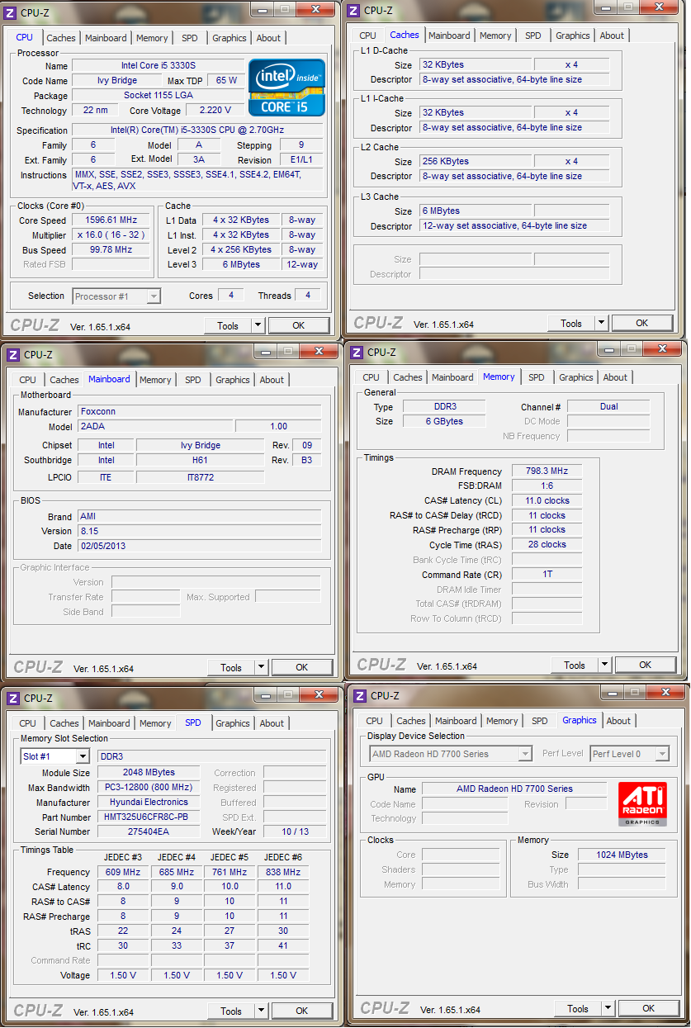Open the About tab in the CPU window
Viewport: 691px width, 1028px height.
tap(268, 38)
